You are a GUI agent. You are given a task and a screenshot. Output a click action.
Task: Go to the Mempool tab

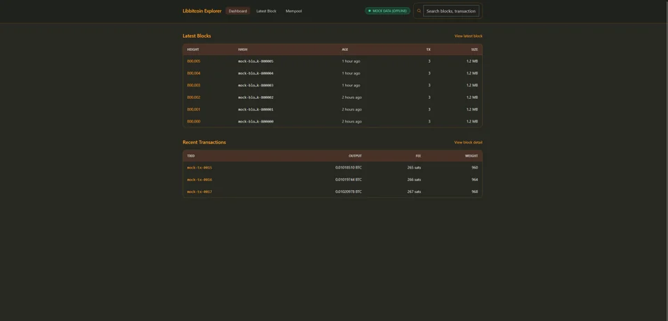tap(294, 11)
